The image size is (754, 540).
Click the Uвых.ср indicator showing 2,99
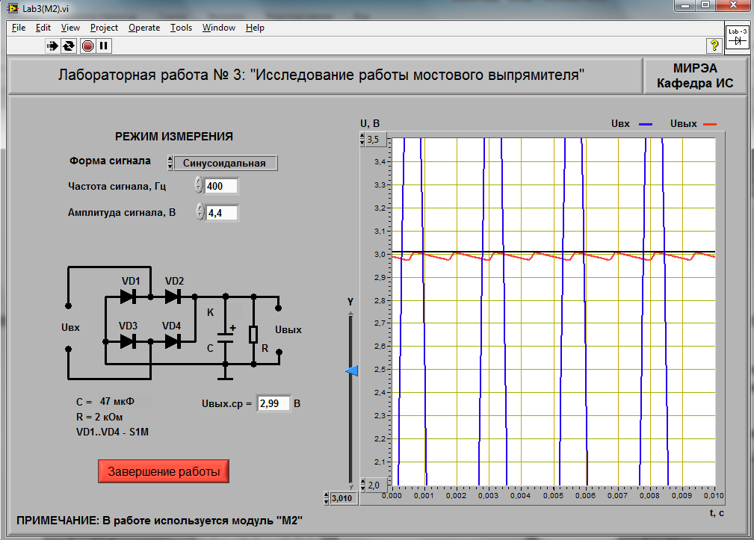point(274,403)
